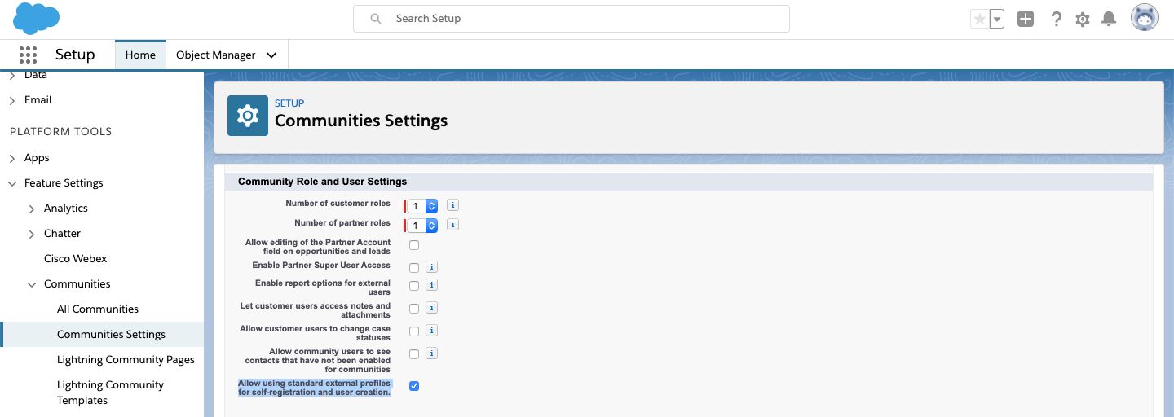Open the App Launcher grid icon
Image resolution: width=1174 pixels, height=417 pixels.
28,55
